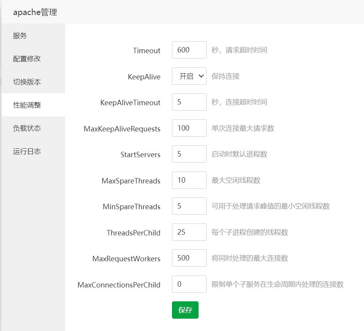This screenshot has height=331, width=364.
Task: Open the 服务 tab in sidebar
Action: (x=33, y=35)
